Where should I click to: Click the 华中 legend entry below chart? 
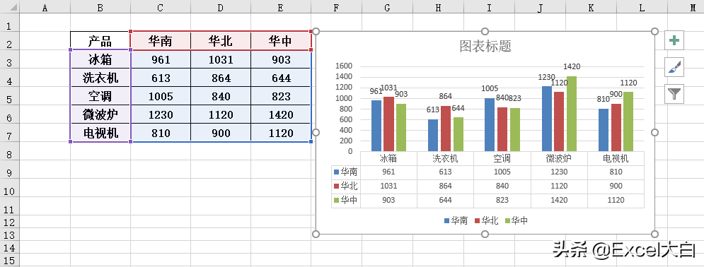[x=517, y=220]
